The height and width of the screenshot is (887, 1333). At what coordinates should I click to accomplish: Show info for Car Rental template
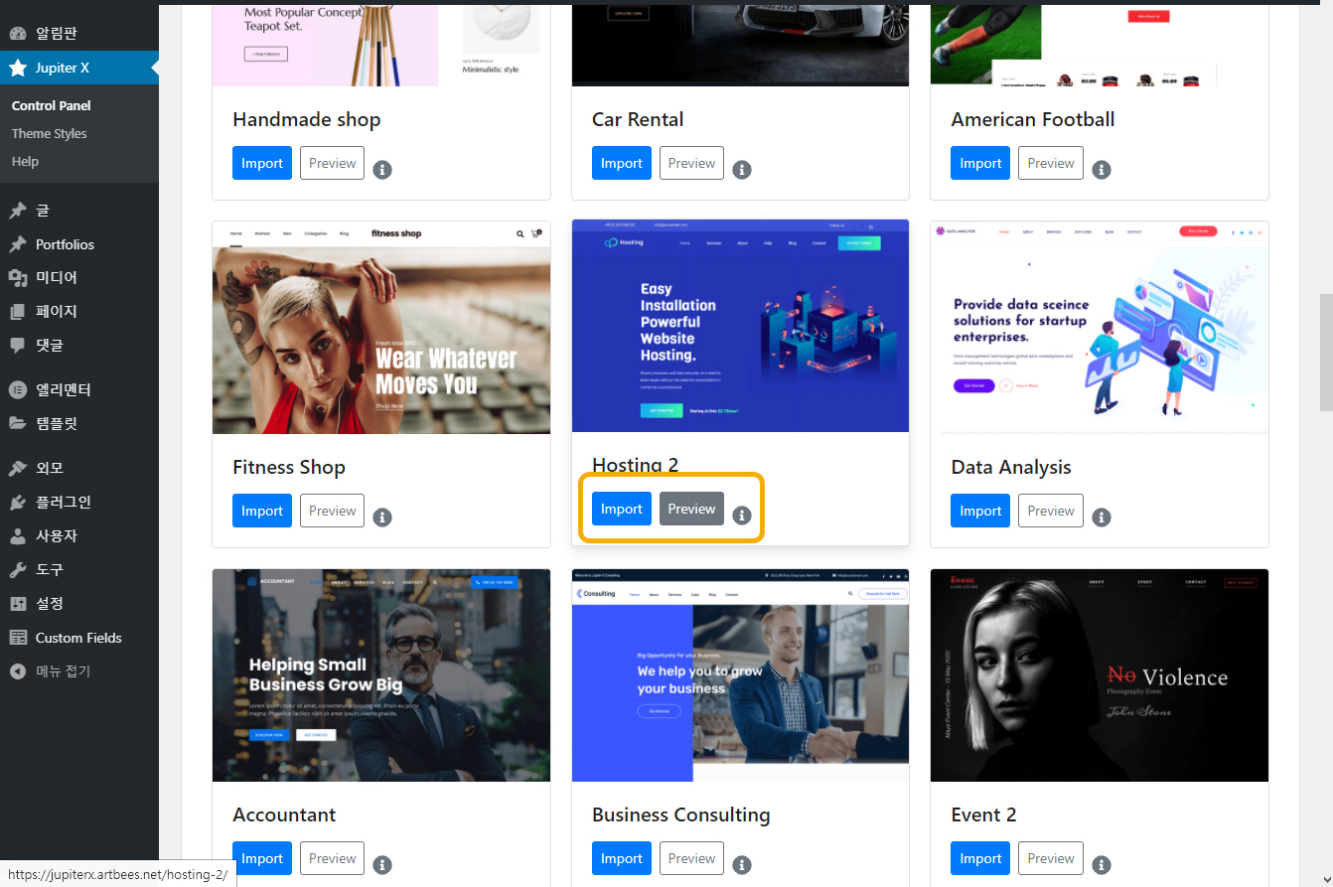742,170
